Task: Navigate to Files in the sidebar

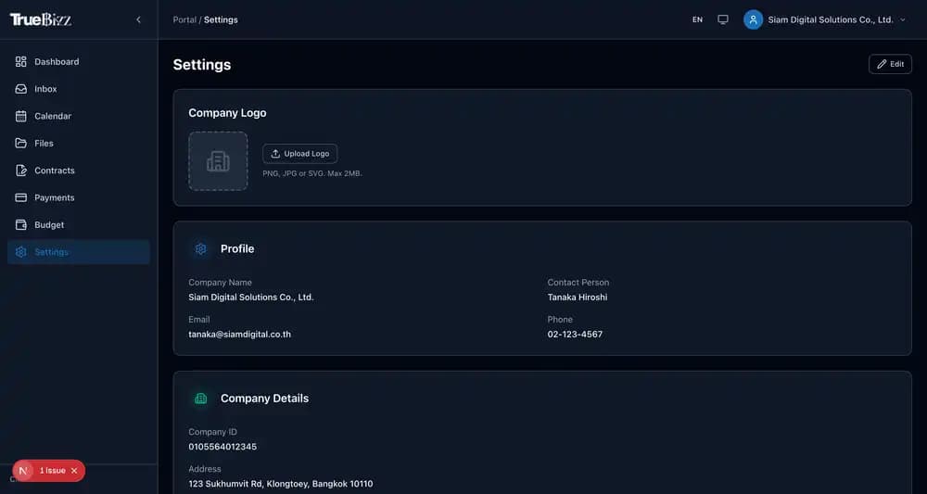Action: click(79, 143)
